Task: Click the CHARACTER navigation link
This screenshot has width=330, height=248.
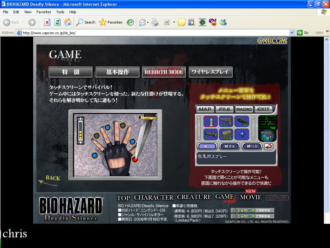Action: tap(154, 197)
